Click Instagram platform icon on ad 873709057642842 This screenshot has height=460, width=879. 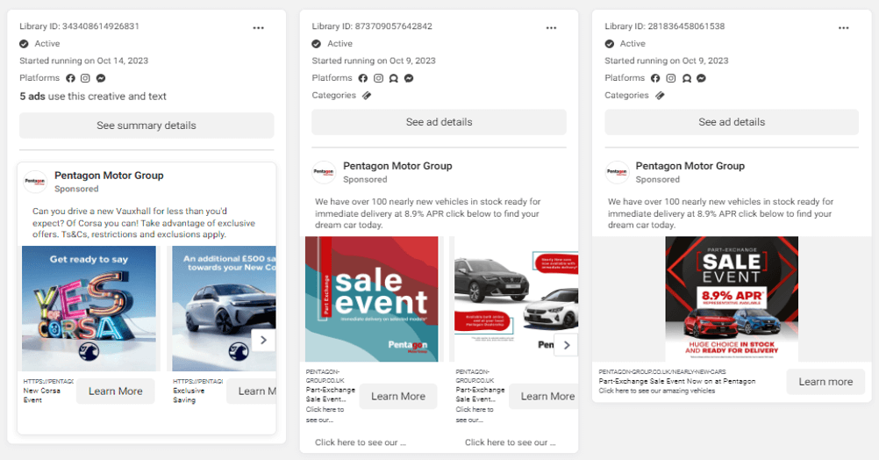378,78
